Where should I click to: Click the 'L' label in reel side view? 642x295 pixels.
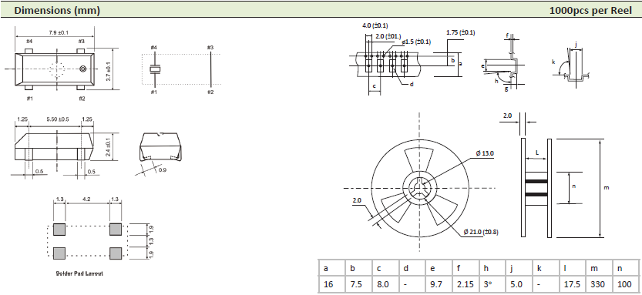537,153
